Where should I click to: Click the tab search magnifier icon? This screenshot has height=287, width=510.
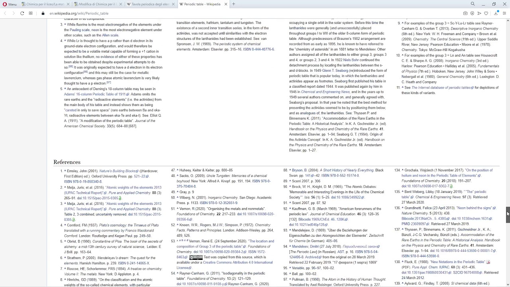(473, 4)
